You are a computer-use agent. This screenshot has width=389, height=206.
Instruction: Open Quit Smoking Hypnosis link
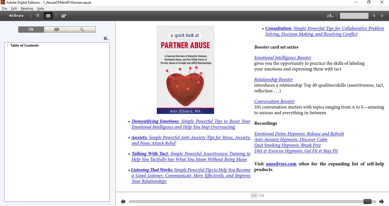click(x=287, y=145)
